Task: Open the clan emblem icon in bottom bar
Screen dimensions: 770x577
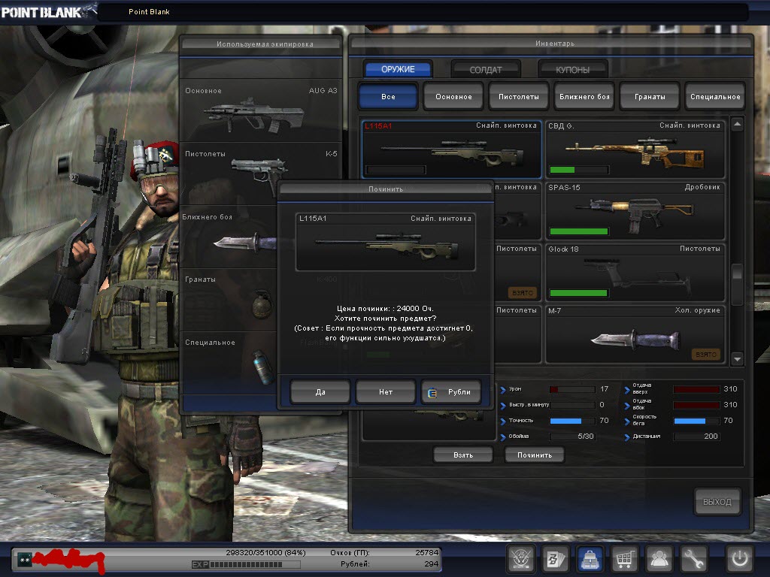Action: coord(520,559)
